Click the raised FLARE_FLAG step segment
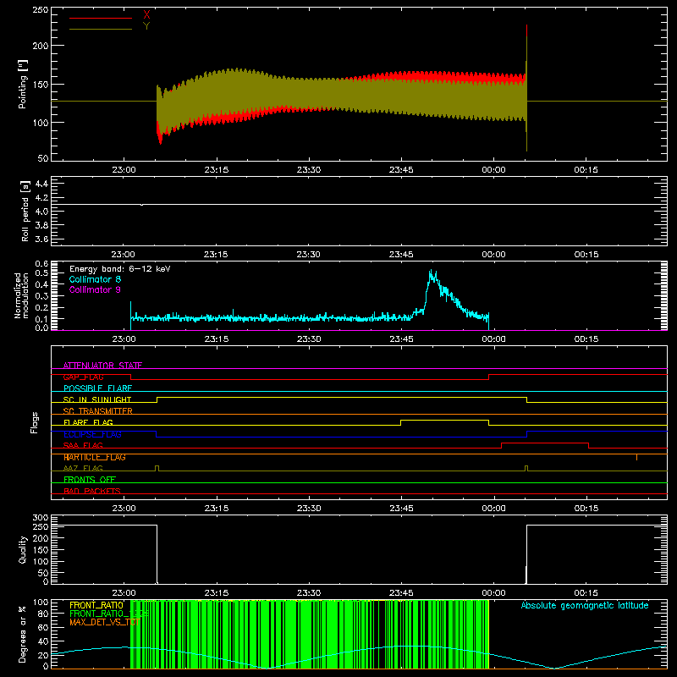The height and width of the screenshot is (677, 677). point(445,420)
